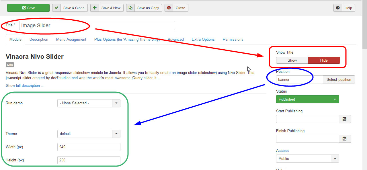Click the red Close icon

click(x=169, y=8)
